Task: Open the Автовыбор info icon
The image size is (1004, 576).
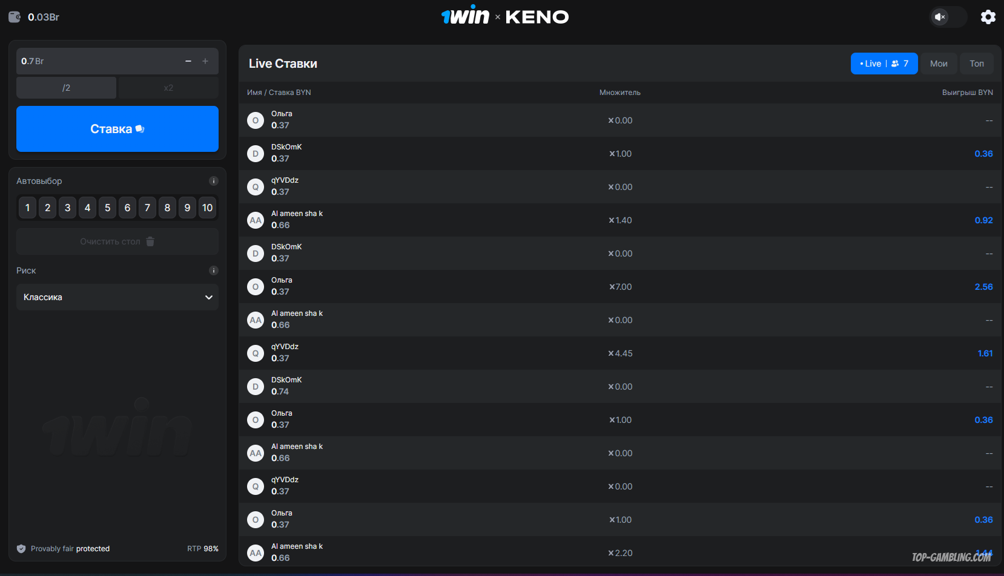Action: 214,181
